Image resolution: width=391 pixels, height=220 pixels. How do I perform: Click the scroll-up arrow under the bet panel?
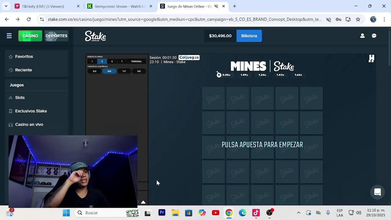point(143,202)
